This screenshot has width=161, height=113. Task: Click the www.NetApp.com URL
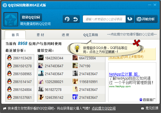tap(120, 86)
